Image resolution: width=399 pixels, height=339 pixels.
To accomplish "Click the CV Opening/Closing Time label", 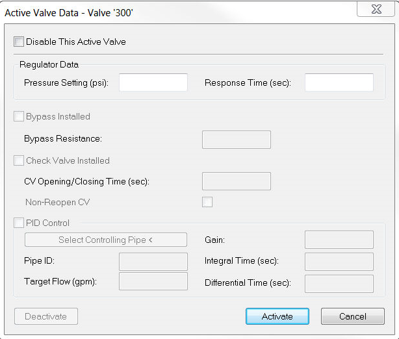I will (x=86, y=182).
